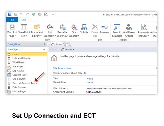Click the Data Sources cylinder icon
This screenshot has width=164, height=126.
pyautogui.click(x=9, y=87)
